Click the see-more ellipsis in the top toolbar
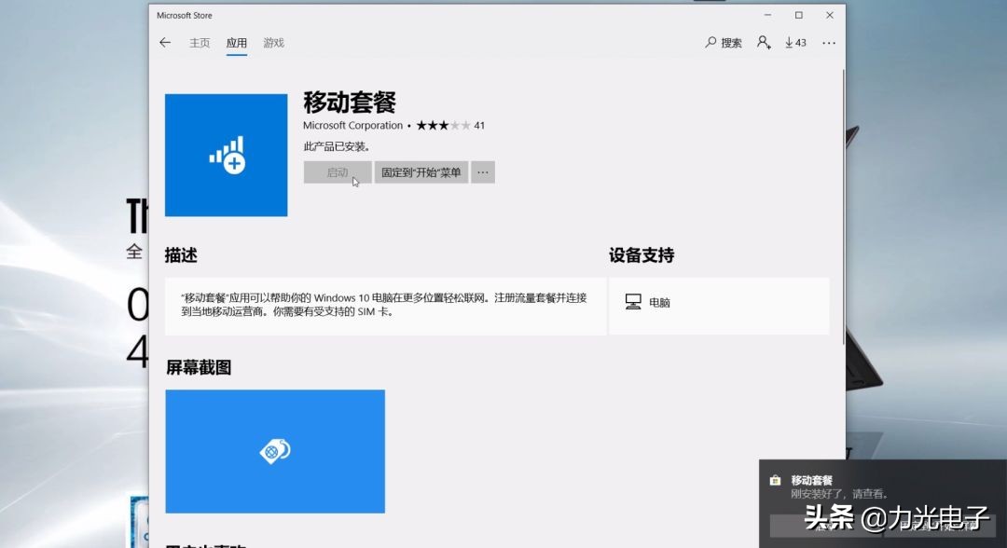The height and width of the screenshot is (548, 1007). [x=828, y=42]
